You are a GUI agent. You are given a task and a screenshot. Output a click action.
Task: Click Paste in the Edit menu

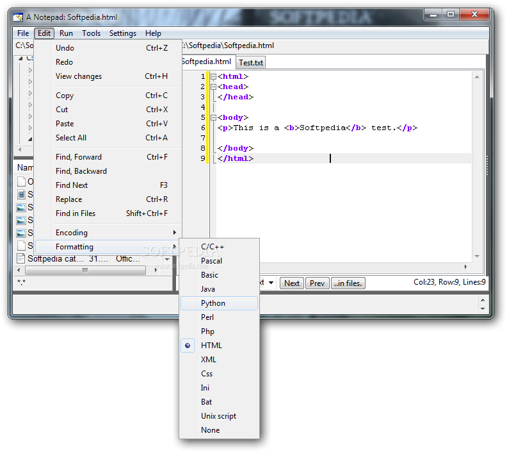[x=108, y=124]
